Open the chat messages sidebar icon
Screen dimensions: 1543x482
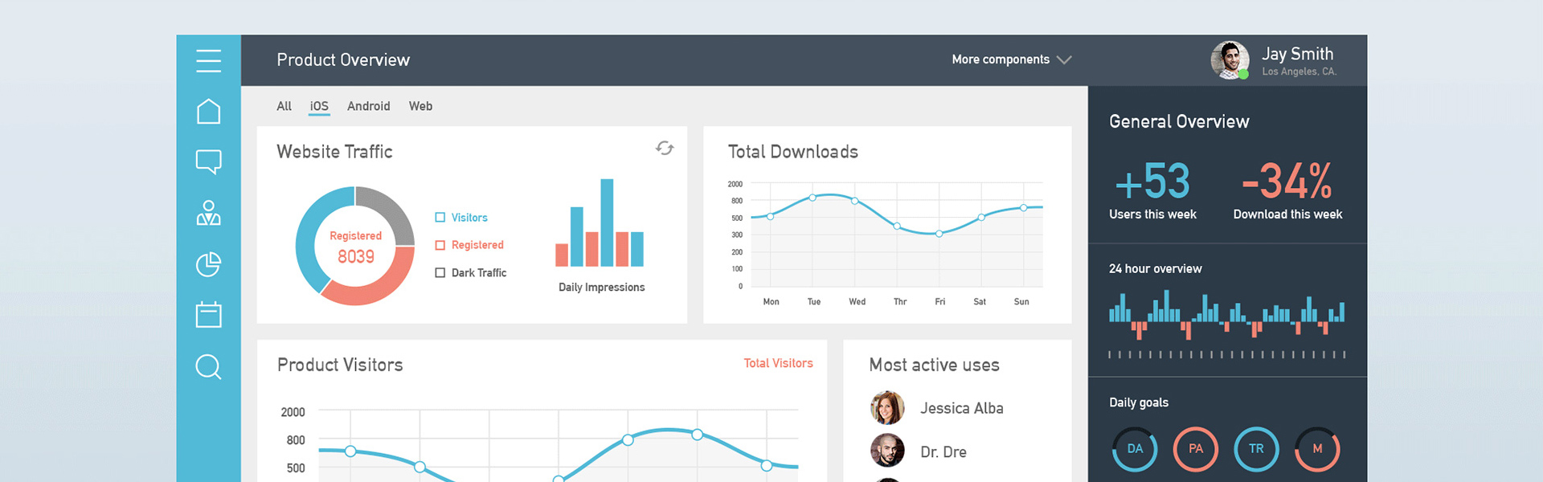208,161
